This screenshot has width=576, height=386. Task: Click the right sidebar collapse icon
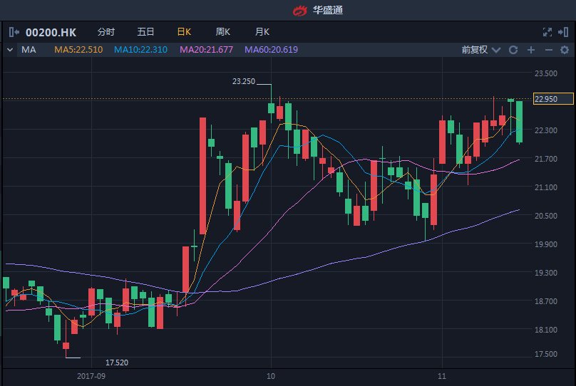pyautogui.click(x=564, y=32)
